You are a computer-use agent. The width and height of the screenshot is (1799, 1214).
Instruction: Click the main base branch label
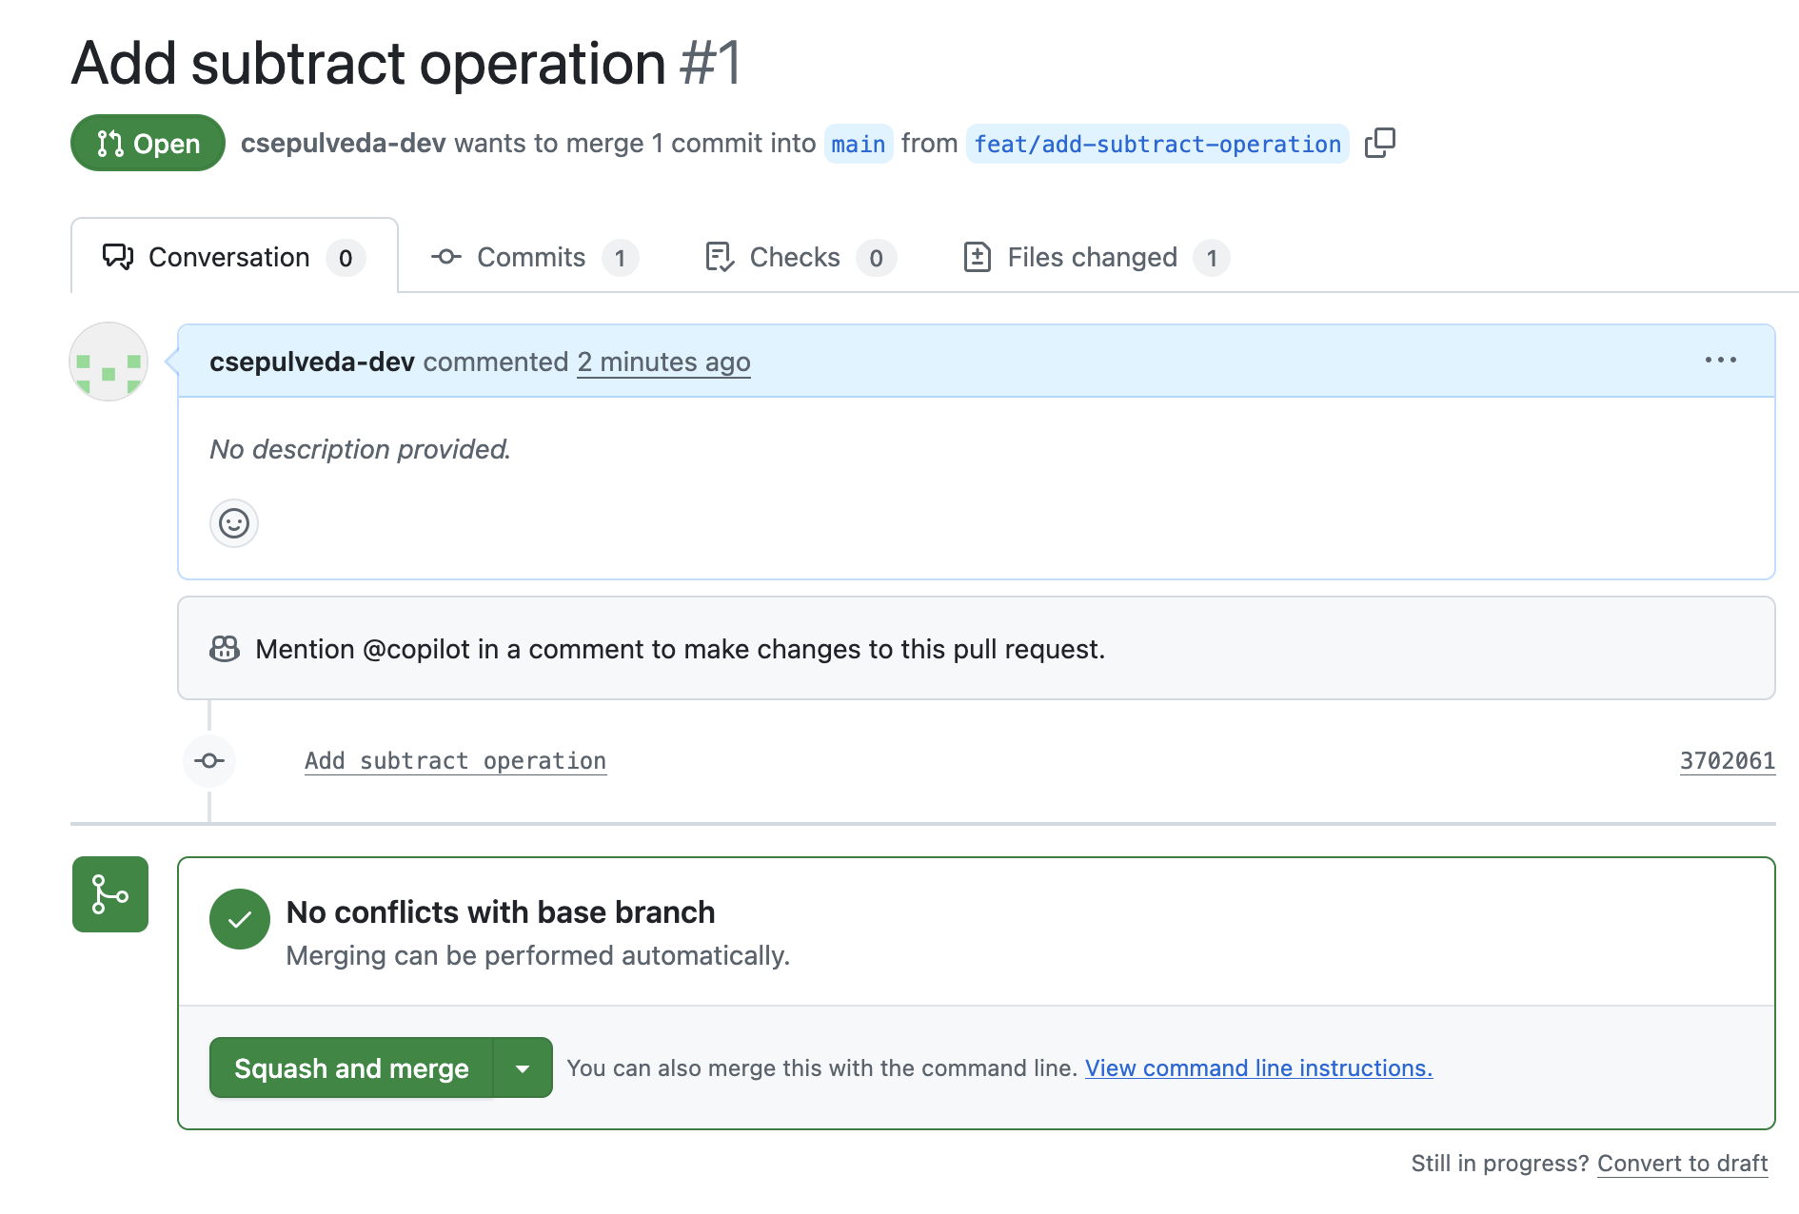click(858, 145)
